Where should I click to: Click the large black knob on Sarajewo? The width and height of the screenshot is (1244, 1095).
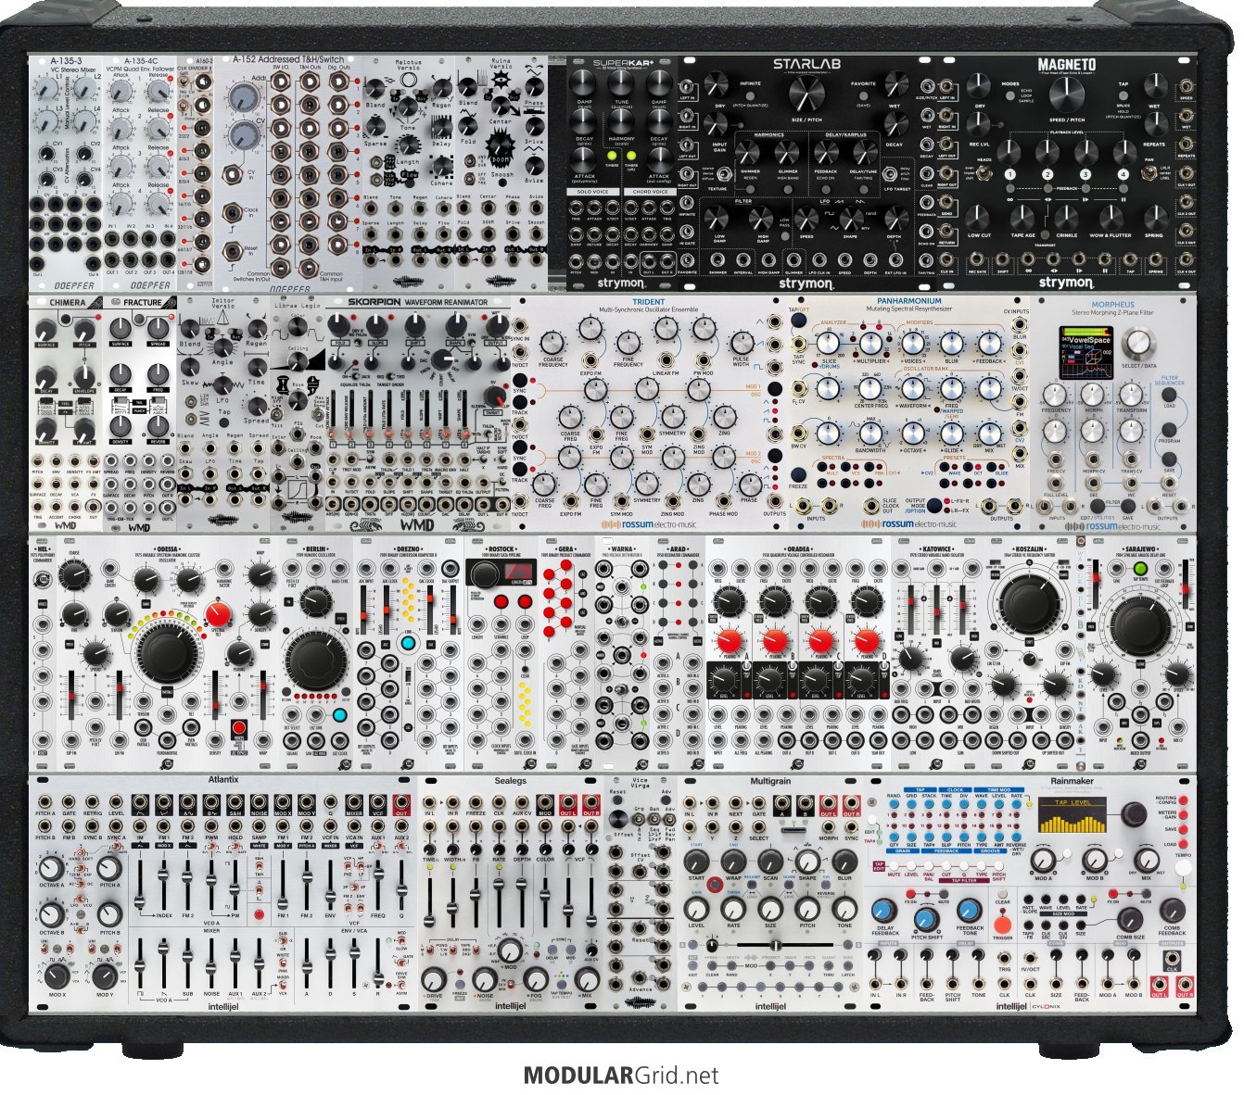pyautogui.click(x=1140, y=626)
